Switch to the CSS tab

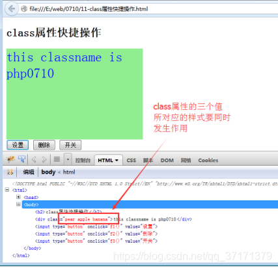click(131, 161)
